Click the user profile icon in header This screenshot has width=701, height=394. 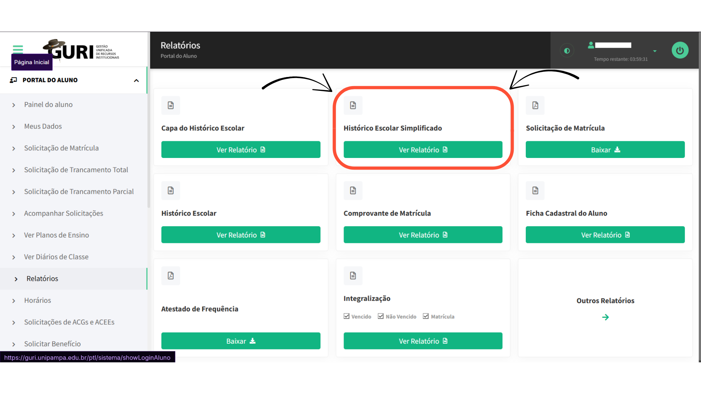[590, 45]
